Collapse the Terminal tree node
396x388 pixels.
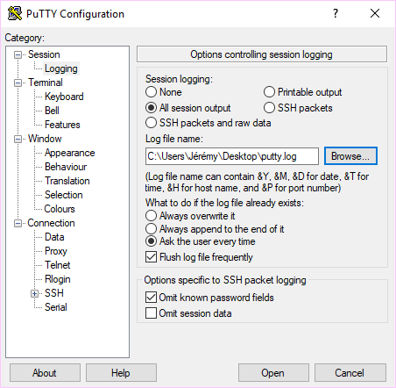click(18, 83)
